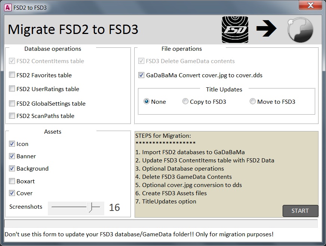Toggle FSD3 Delete GameData contents checkbox

[x=141, y=61]
